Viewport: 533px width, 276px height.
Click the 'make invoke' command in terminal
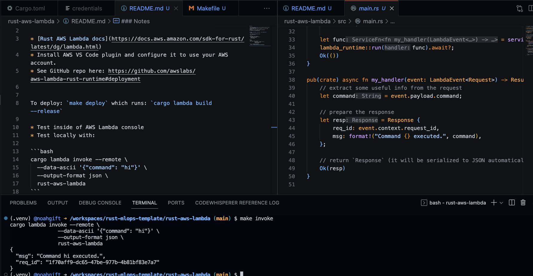click(256, 218)
